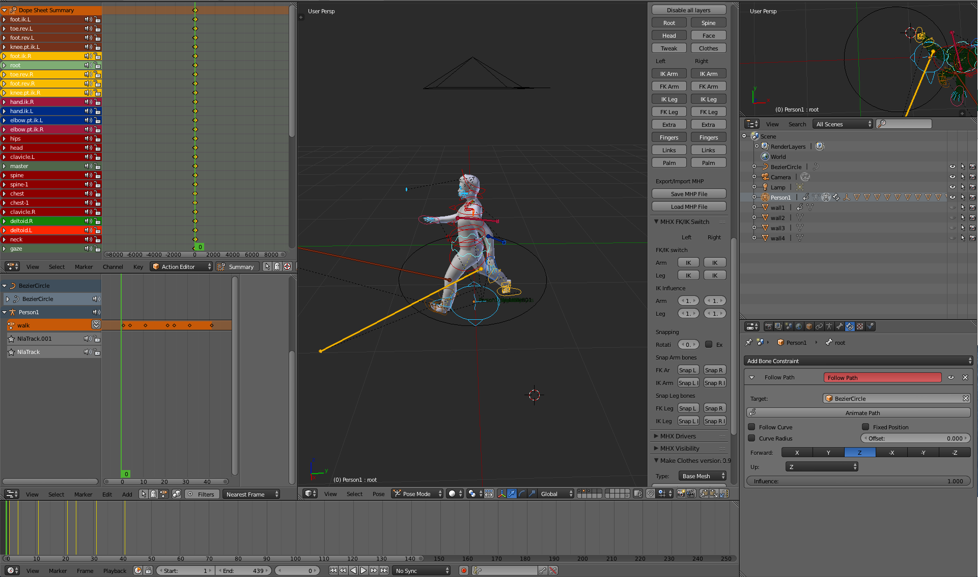Click the Influence slider of Follow Path
The image size is (978, 577).
click(x=858, y=481)
